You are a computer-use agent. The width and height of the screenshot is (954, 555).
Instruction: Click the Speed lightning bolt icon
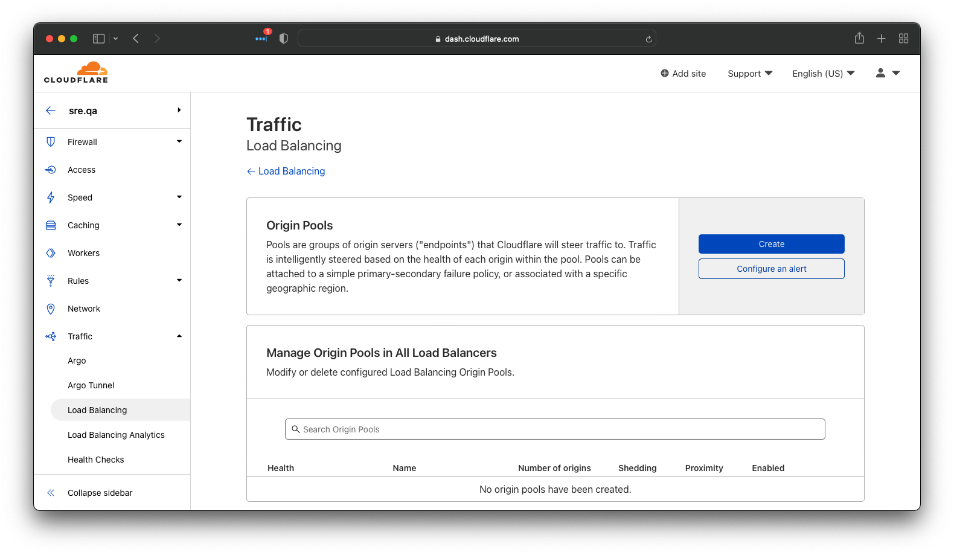(51, 197)
